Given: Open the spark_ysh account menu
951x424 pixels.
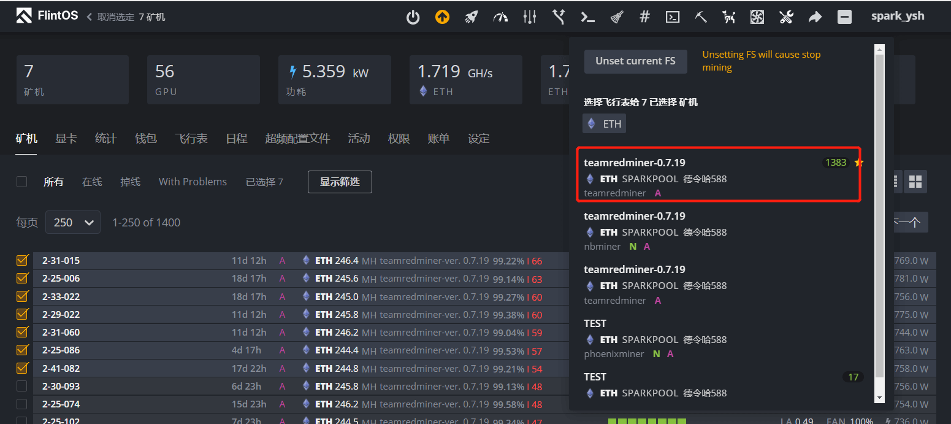Looking at the screenshot, I should click(x=897, y=17).
